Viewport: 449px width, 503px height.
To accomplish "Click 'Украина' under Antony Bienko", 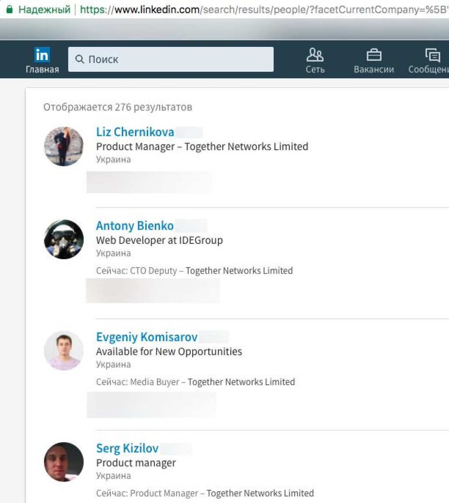I will click(x=114, y=253).
